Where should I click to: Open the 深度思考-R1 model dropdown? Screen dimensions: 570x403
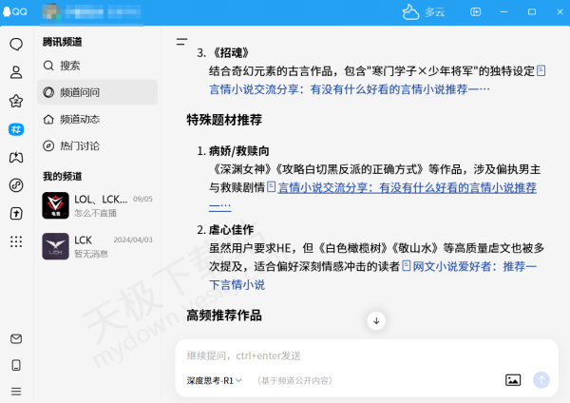[215, 380]
